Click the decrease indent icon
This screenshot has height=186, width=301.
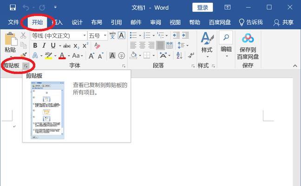[x=176, y=35]
